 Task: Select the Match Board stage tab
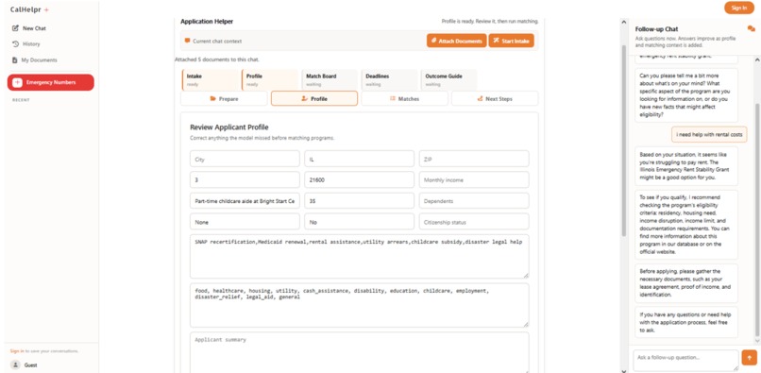pos(330,79)
